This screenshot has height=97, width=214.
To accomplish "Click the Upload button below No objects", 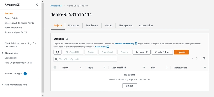I will click(x=129, y=86).
